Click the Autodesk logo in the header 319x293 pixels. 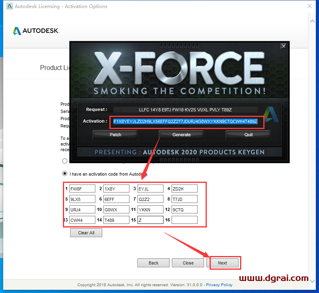coord(36,31)
